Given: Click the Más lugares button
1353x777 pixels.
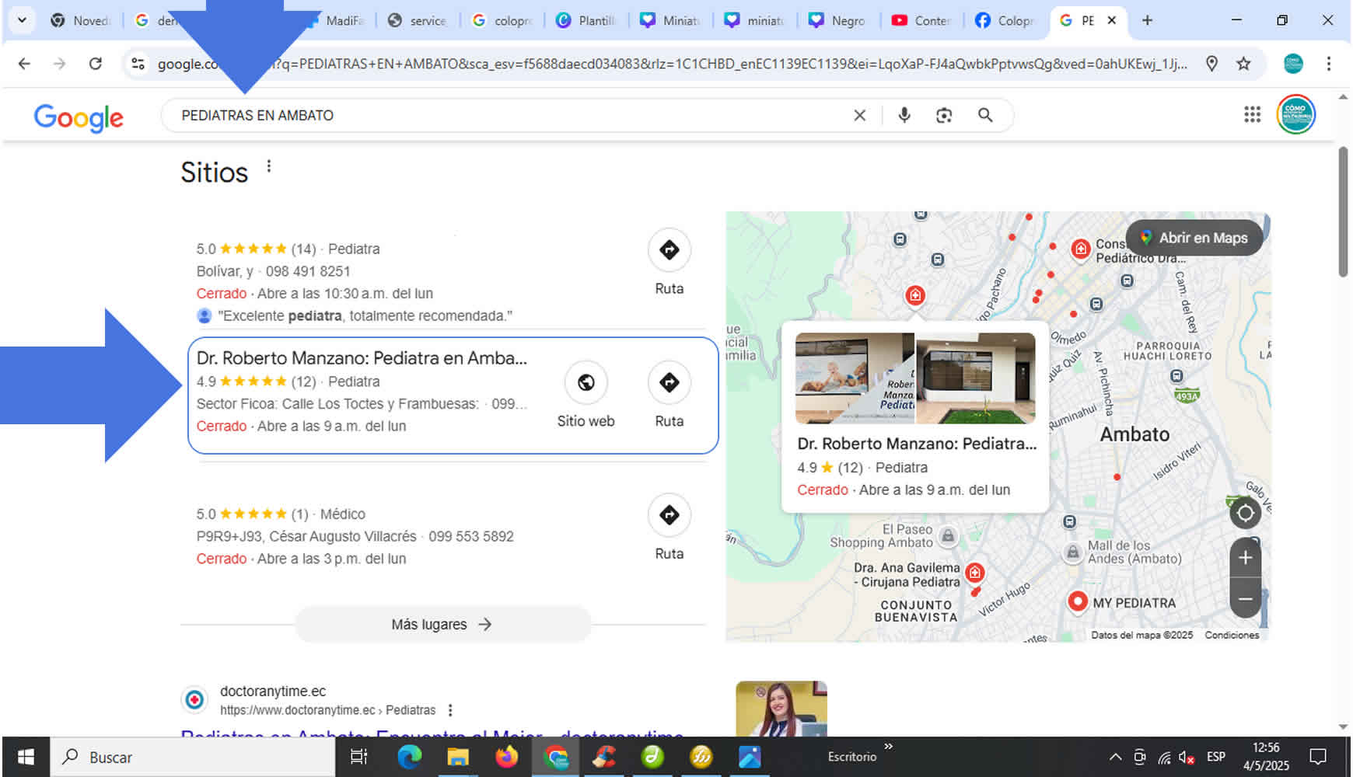Looking at the screenshot, I should 442,624.
